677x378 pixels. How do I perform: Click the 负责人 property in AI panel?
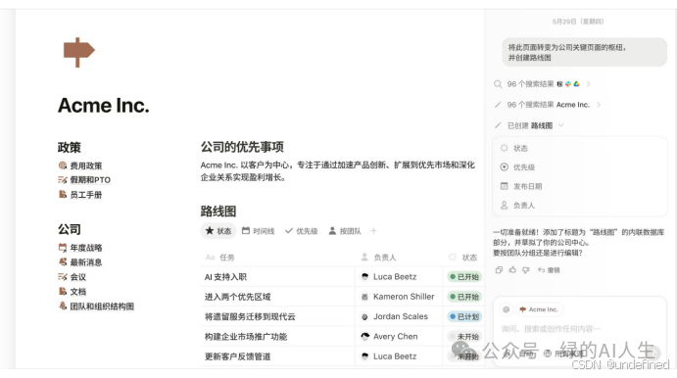[x=517, y=206]
